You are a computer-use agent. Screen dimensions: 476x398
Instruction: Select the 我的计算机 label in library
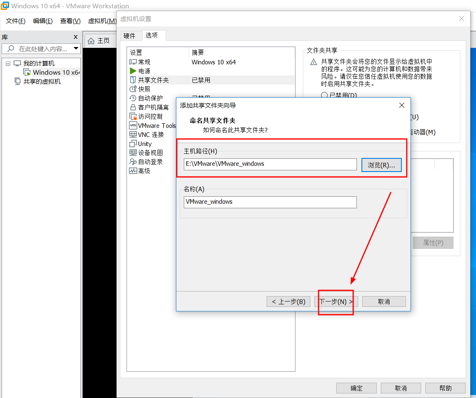click(39, 64)
